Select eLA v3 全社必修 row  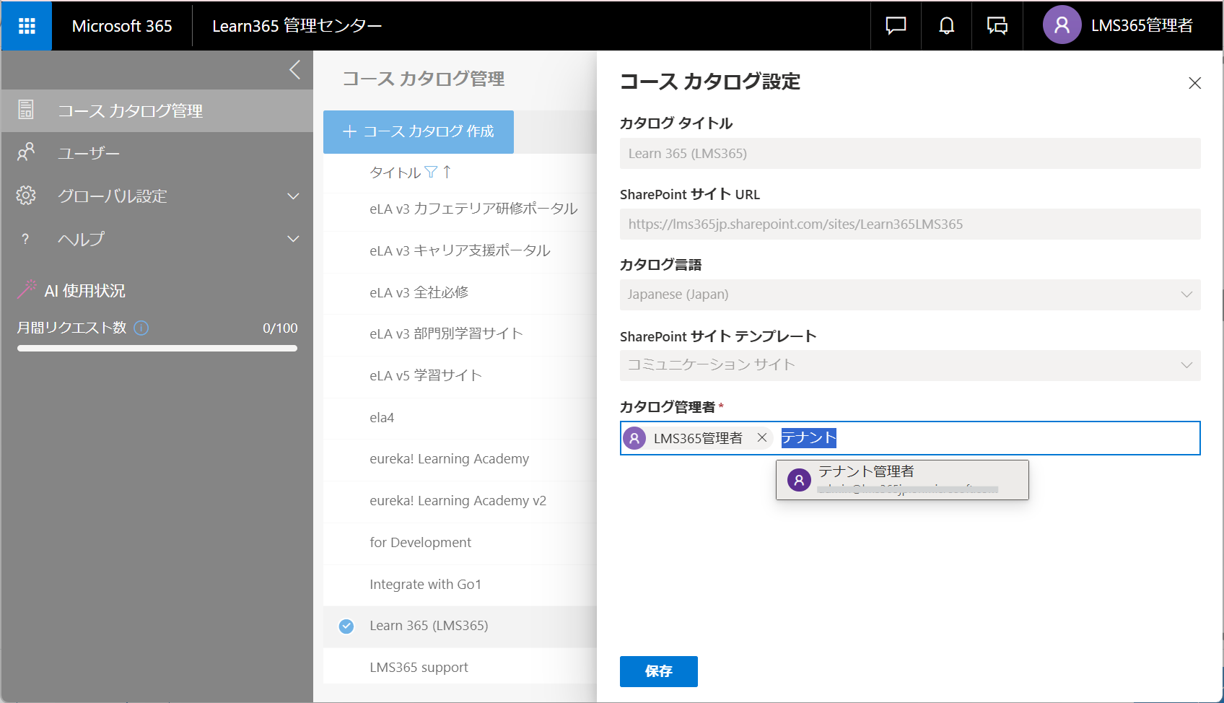[x=460, y=293]
